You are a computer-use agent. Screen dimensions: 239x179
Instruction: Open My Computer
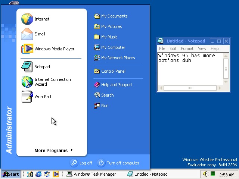(x=109, y=47)
